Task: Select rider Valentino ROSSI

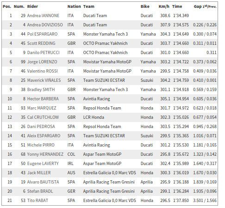Action: click(x=43, y=71)
